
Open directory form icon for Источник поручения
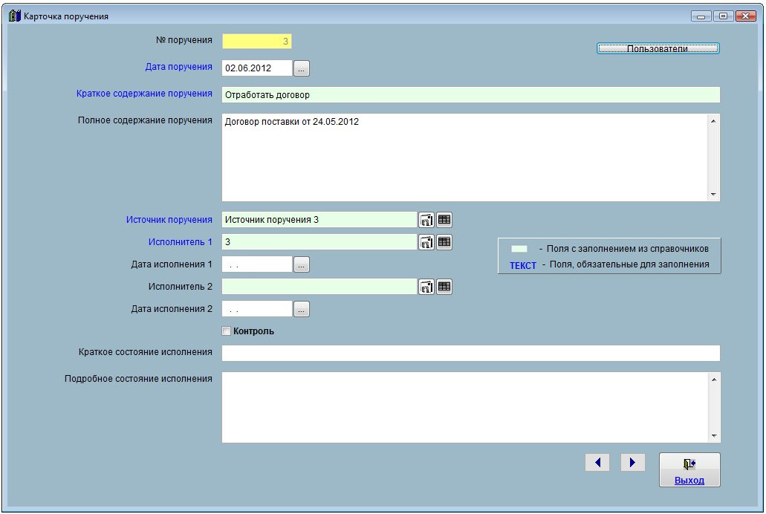pyautogui.click(x=426, y=220)
